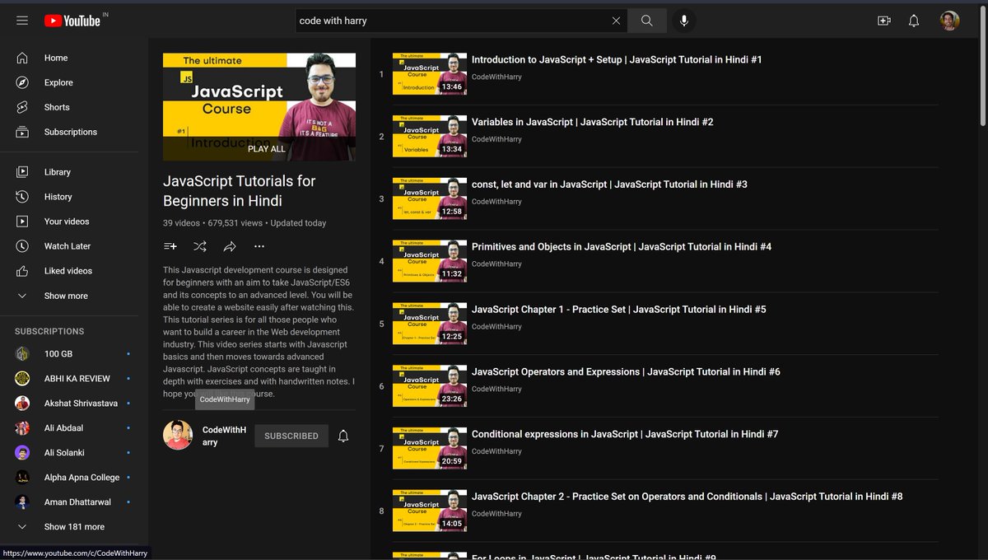Click the SUBSCRIPTIONS section heading

(x=49, y=331)
